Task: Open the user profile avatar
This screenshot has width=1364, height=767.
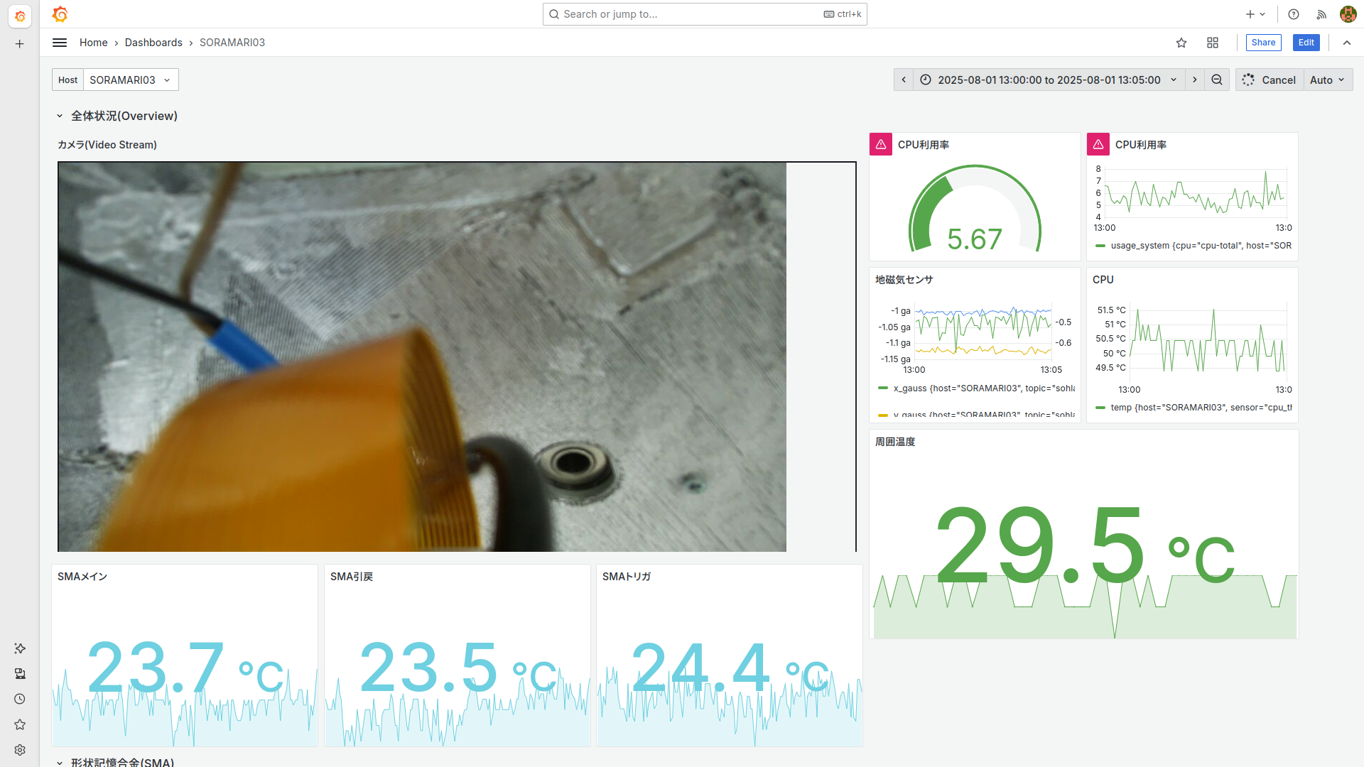Action: pos(1348,14)
